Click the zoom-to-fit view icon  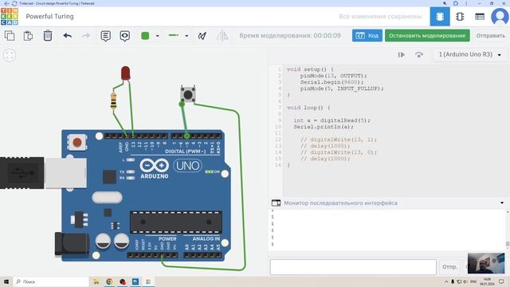coord(10,55)
